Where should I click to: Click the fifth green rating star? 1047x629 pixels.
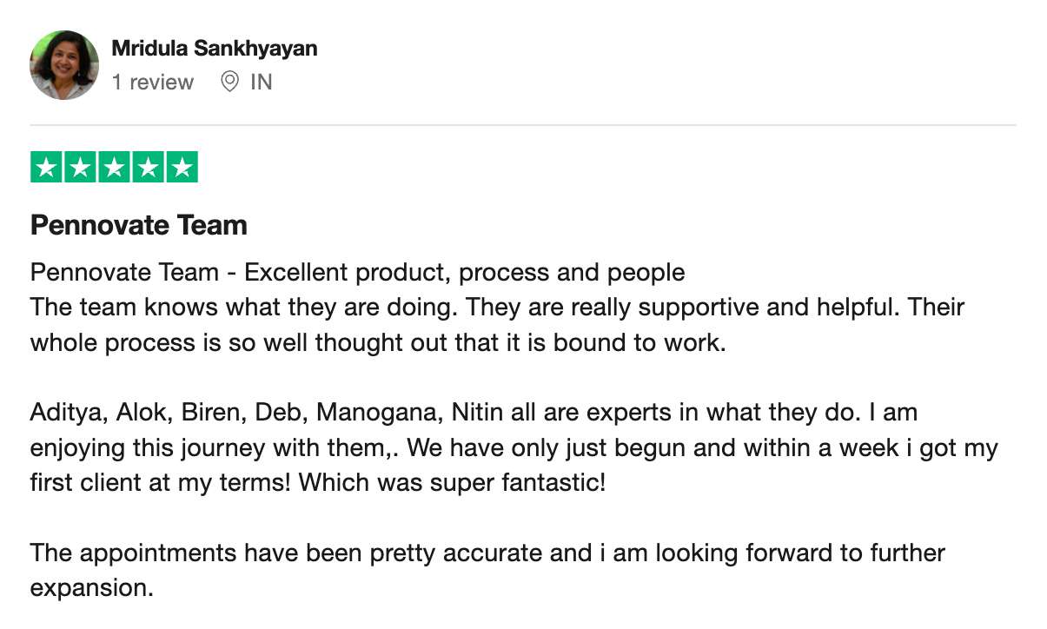(182, 167)
